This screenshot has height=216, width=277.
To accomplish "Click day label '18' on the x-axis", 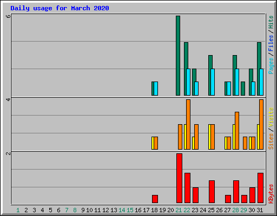I will coord(154,210).
